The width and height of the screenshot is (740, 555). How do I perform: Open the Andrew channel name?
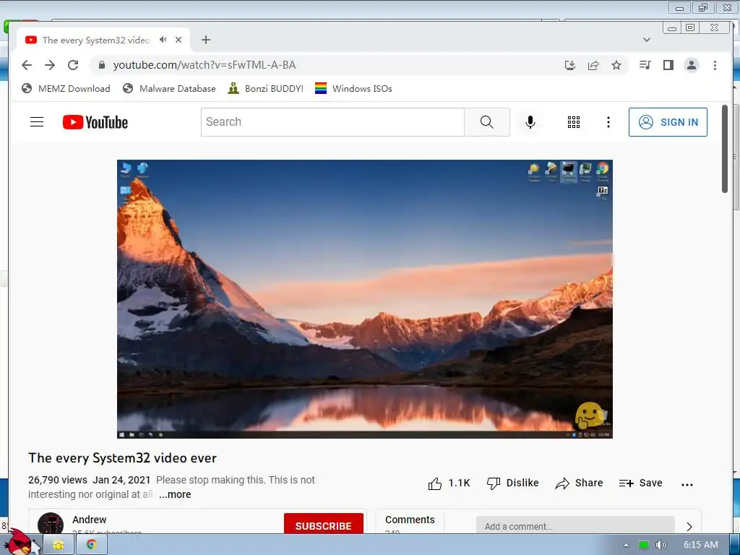(x=90, y=520)
